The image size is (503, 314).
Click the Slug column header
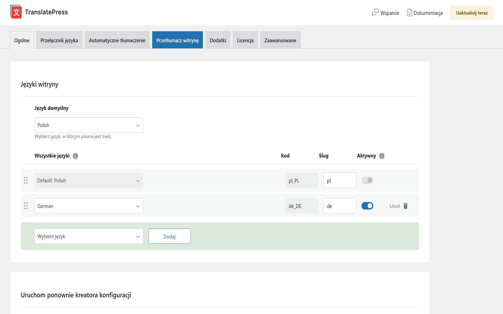coord(323,155)
